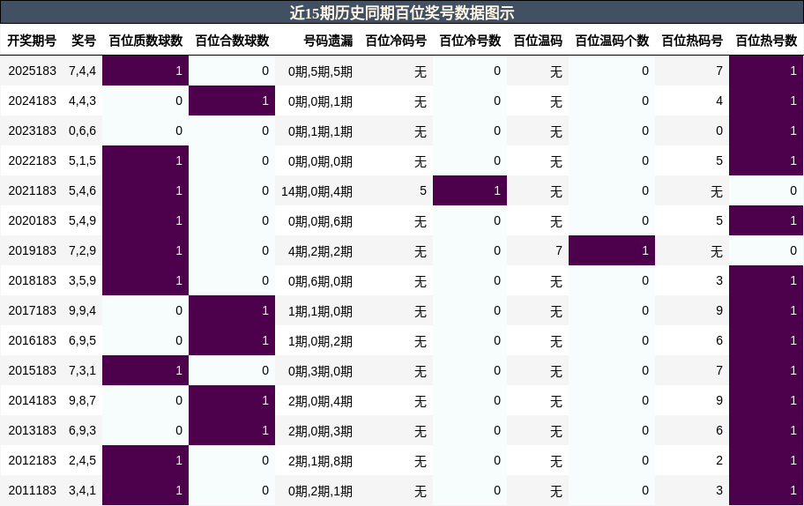Click omission value 2期,0期,3期
804x506 pixels.
coord(321,431)
